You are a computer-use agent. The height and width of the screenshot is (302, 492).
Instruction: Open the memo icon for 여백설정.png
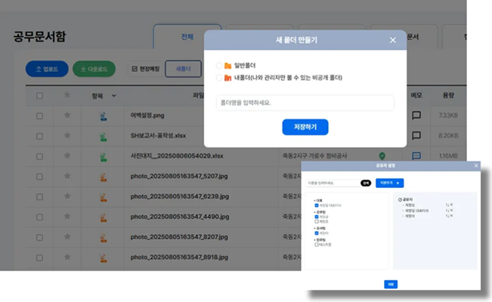[416, 116]
